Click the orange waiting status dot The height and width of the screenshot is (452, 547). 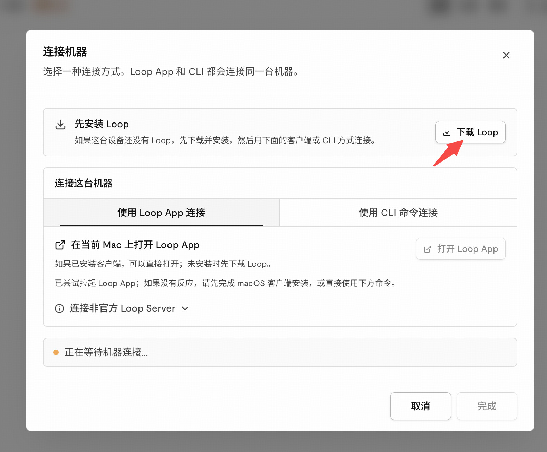click(x=56, y=352)
